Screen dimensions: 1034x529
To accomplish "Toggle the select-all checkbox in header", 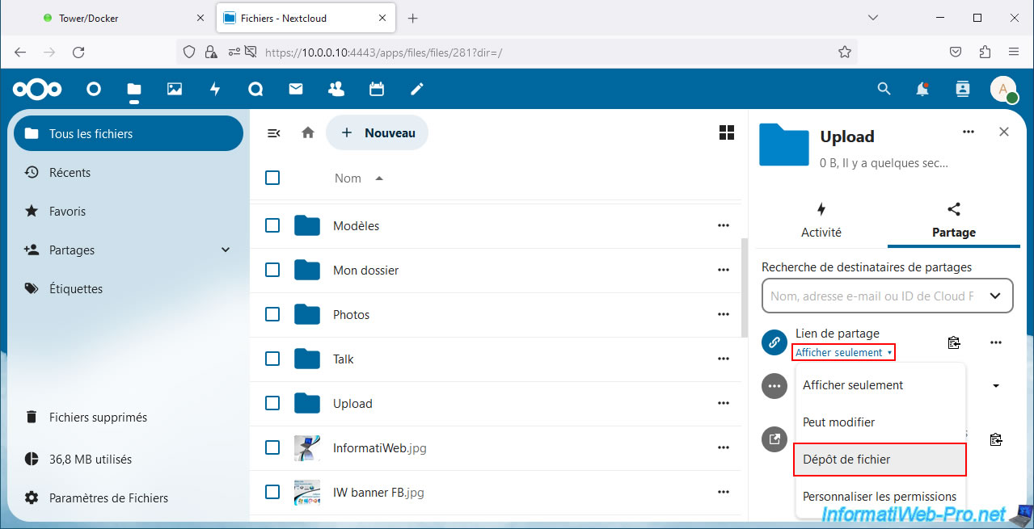I will coord(272,178).
